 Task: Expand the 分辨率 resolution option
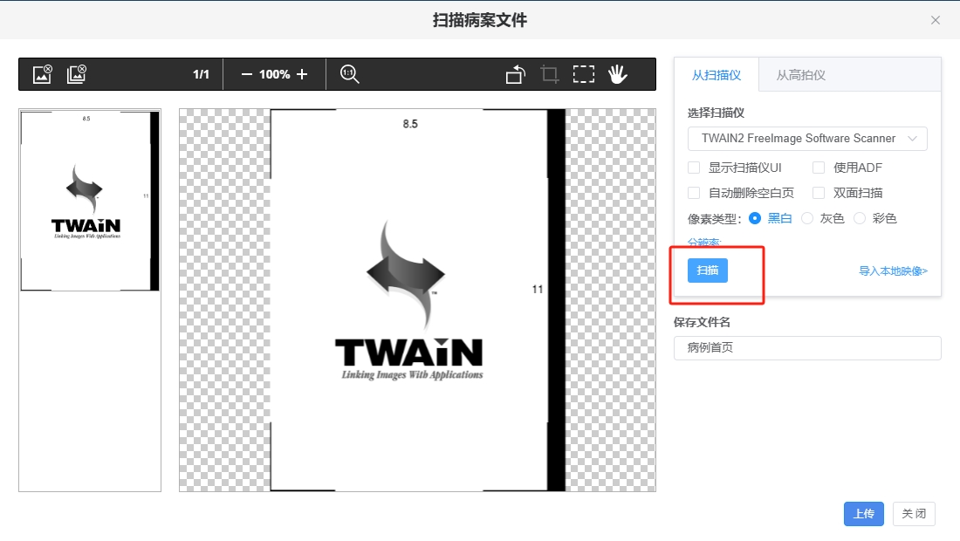[703, 243]
